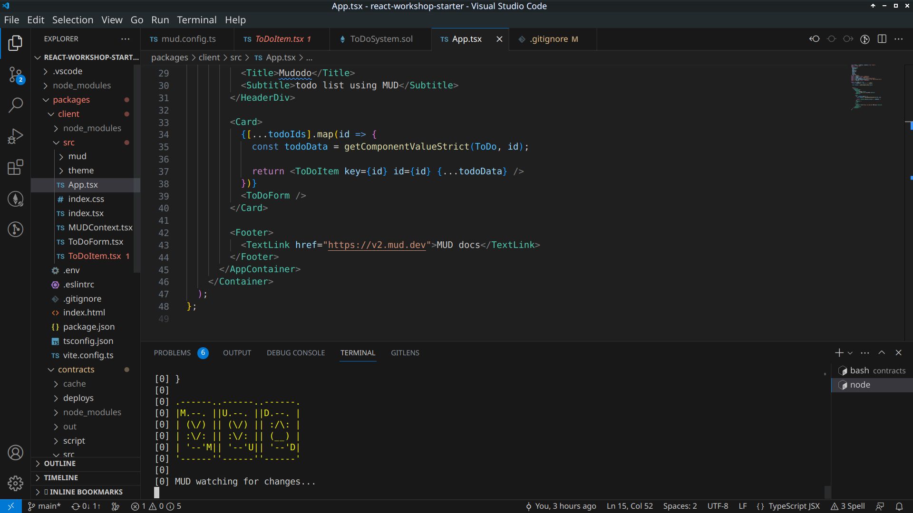Toggle the Problems panel badge icon
The width and height of the screenshot is (913, 513).
coord(203,352)
